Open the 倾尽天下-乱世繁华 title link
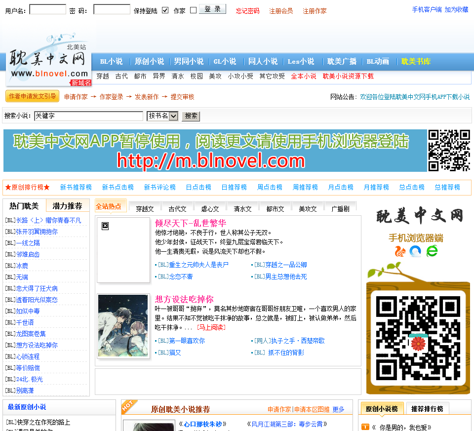The width and height of the screenshot is (474, 431). tap(191, 223)
